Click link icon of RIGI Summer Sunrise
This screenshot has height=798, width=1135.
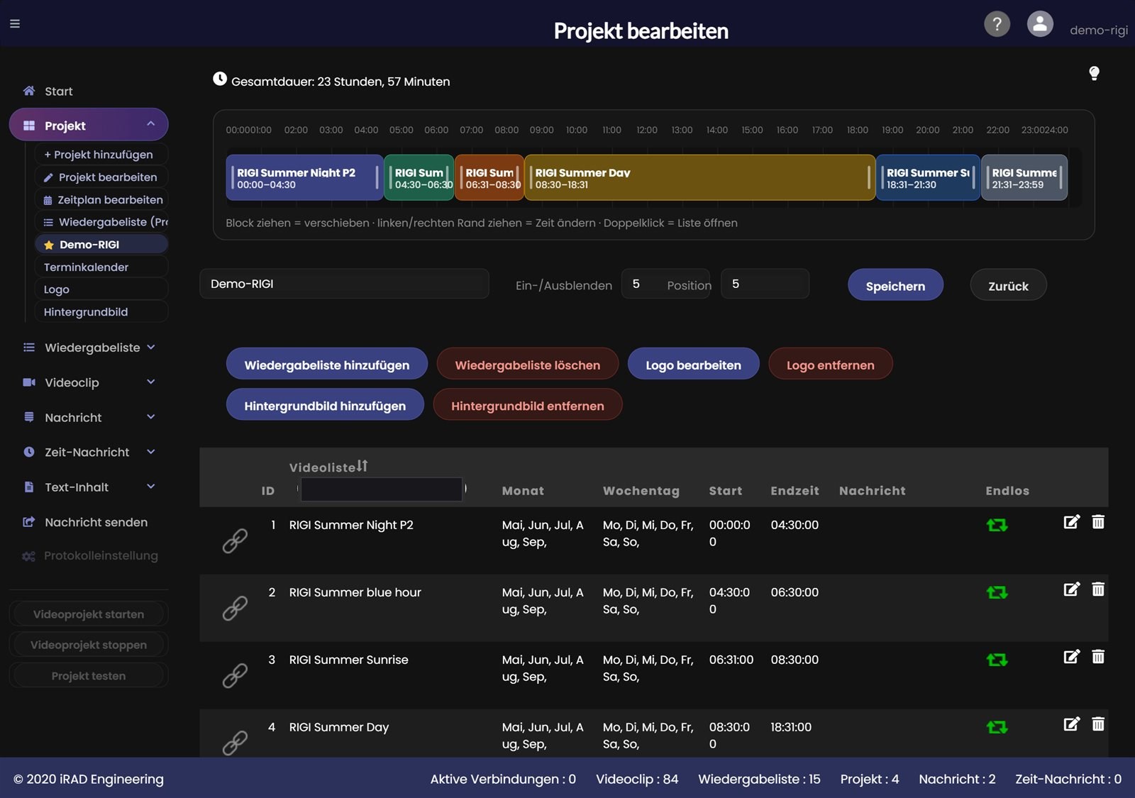pyautogui.click(x=235, y=676)
